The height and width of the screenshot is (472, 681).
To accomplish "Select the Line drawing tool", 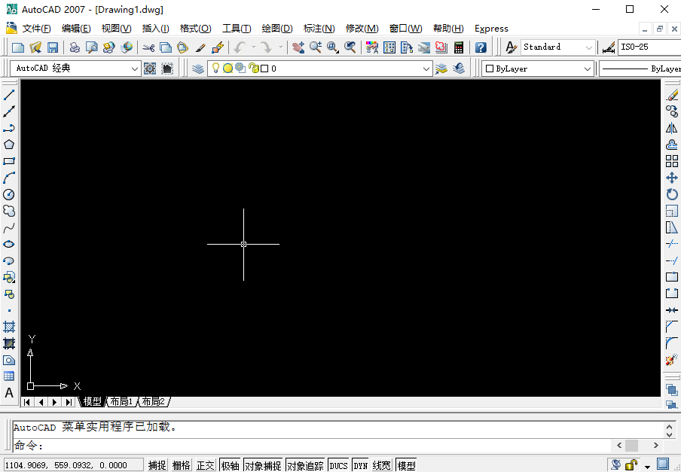I will click(x=9, y=95).
